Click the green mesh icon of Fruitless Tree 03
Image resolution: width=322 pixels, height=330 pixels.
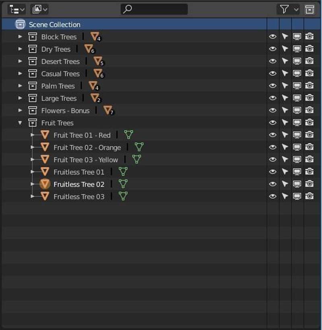pyautogui.click(x=123, y=196)
